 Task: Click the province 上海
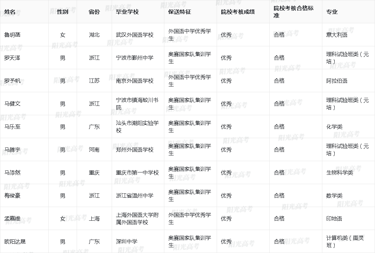click(94, 219)
